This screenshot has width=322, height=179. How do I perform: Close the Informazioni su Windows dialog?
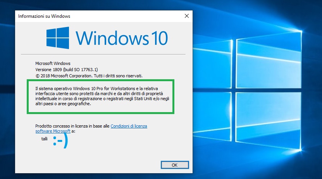click(186, 16)
